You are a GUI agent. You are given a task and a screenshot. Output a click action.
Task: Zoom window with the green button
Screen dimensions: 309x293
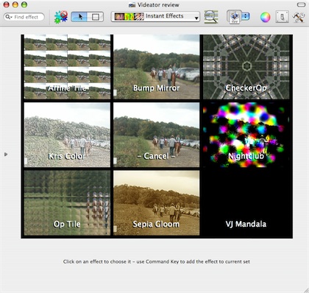pyautogui.click(x=24, y=4)
